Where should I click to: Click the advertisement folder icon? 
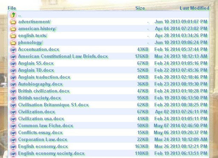point(13,22)
